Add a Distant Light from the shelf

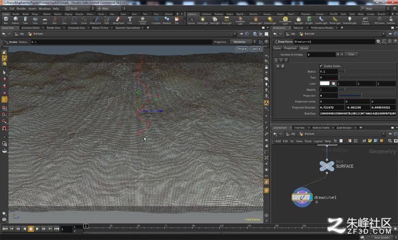(x=270, y=20)
